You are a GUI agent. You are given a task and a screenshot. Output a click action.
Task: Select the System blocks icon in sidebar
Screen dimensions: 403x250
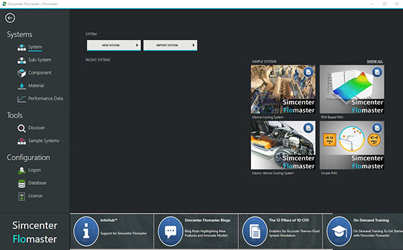(21, 47)
